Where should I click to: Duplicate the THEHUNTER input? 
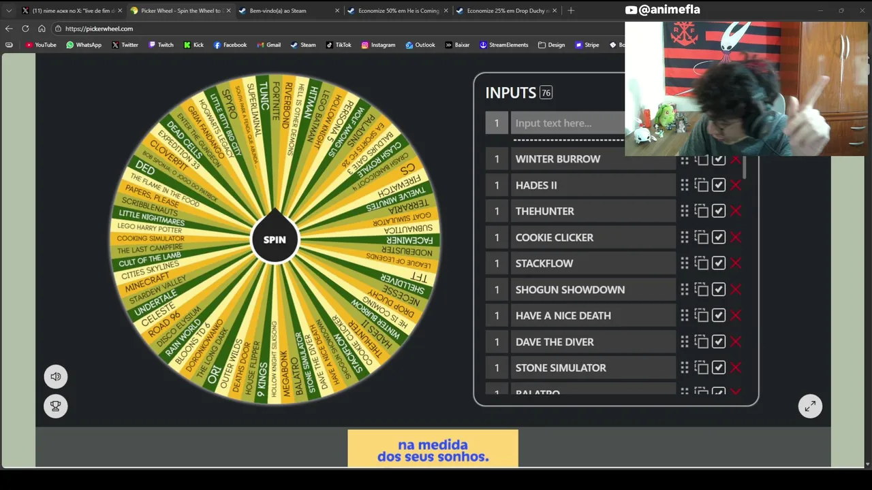coord(702,211)
